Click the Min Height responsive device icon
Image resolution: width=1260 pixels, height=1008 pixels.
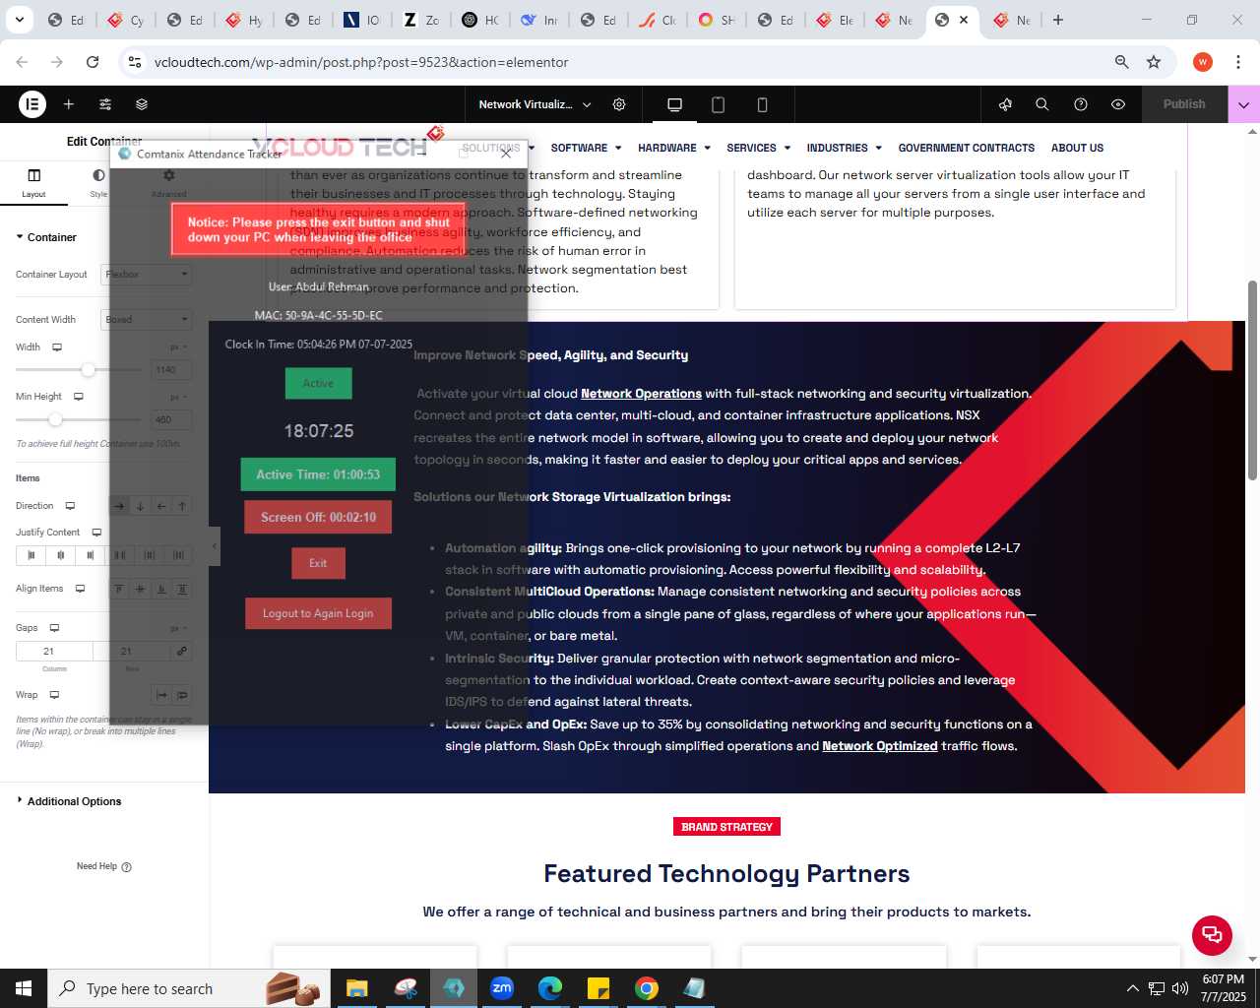[79, 397]
